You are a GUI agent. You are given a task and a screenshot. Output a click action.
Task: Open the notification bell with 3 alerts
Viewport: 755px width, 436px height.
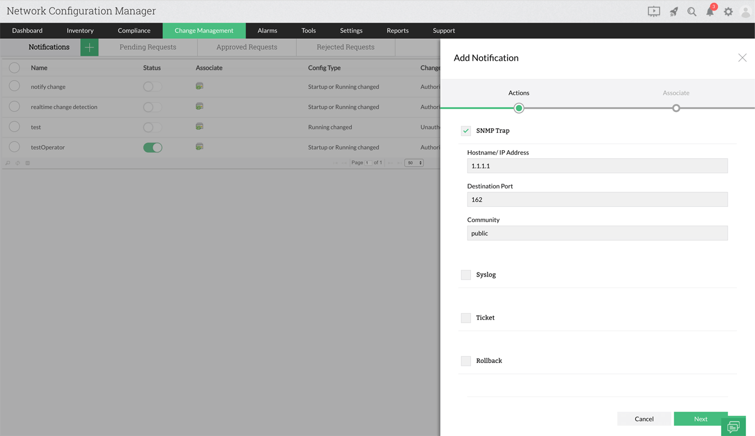click(710, 11)
